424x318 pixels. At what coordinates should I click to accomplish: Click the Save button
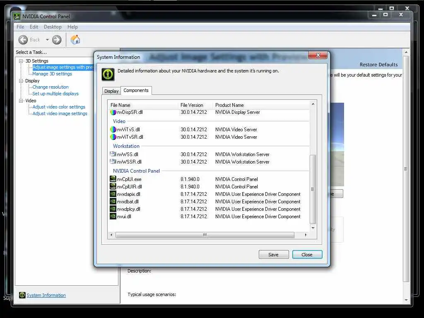tap(274, 255)
